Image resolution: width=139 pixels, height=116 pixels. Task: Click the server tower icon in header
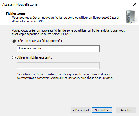[131, 17]
